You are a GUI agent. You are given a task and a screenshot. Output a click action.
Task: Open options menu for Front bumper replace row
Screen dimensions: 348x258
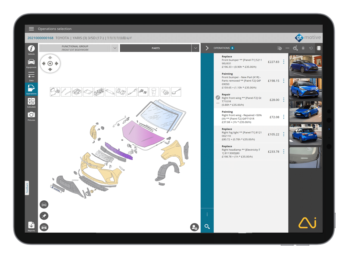[284, 62]
